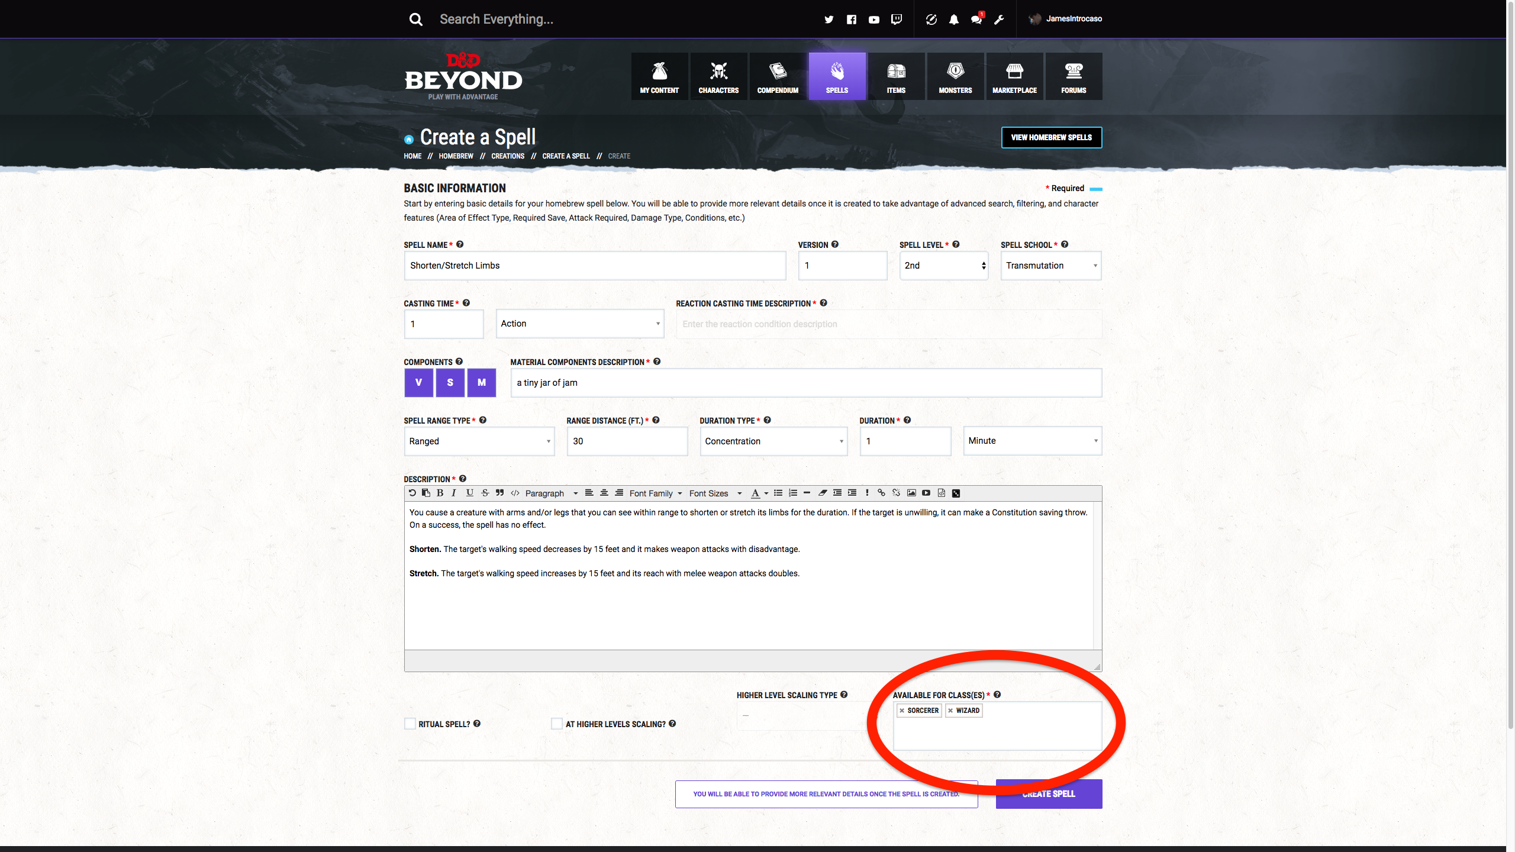Click the Characters navigation icon
This screenshot has width=1515, height=852.
click(x=719, y=75)
